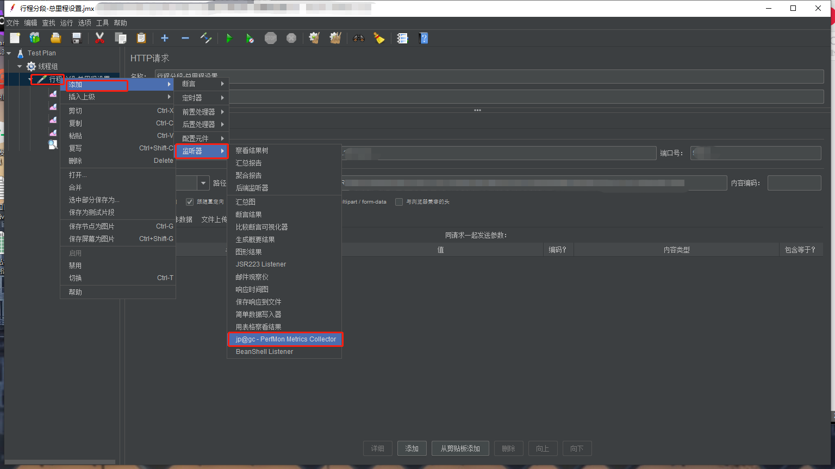Click the Cut scissors toolbar icon
835x469 pixels.
pyautogui.click(x=100, y=38)
